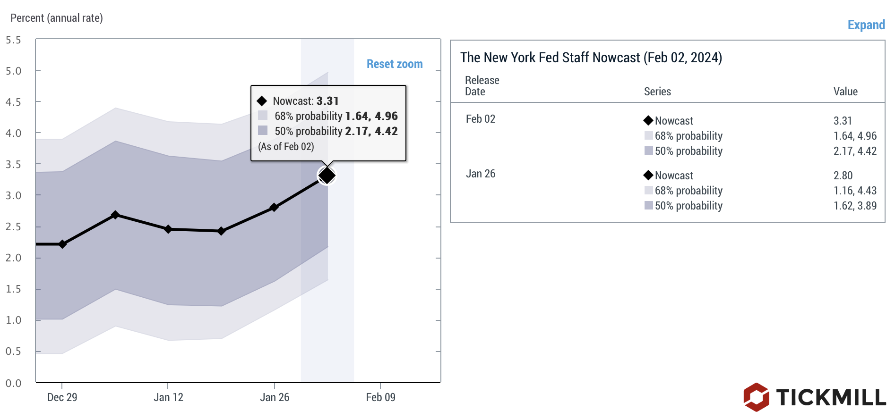Image resolution: width=895 pixels, height=419 pixels.
Task: Click the Tickmill hexagon logo icon
Action: 756,397
